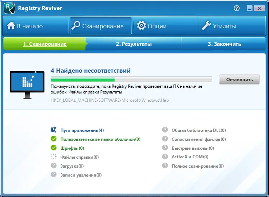This screenshot has height=197, width=269.
Task: Click the blue icon beside Пути приложения
Action: [x=54, y=130]
